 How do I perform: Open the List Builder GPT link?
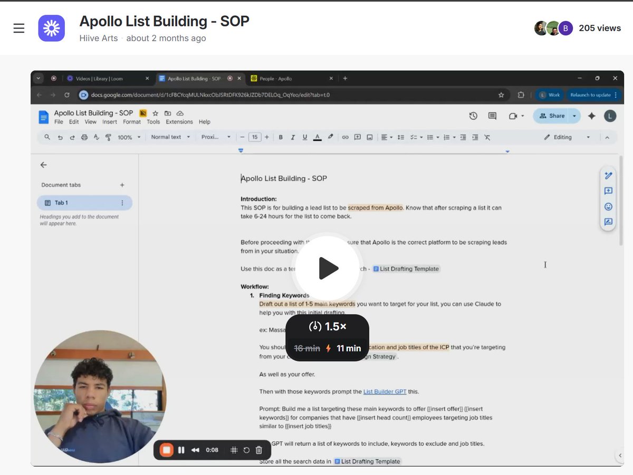tap(385, 392)
